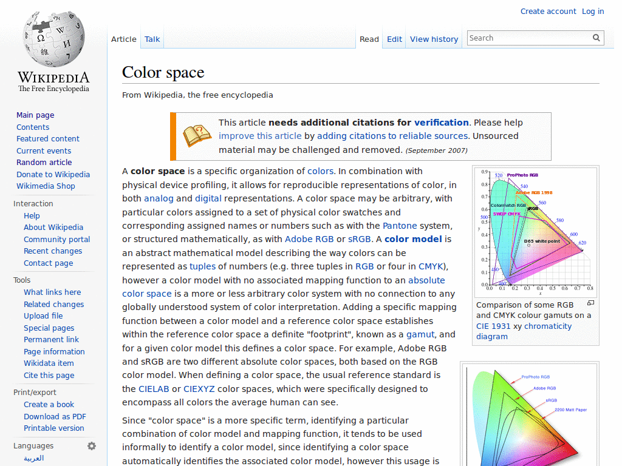Viewport: 622px width, 466px height.
Task: Click the Tools sidebar heading
Action: point(22,280)
